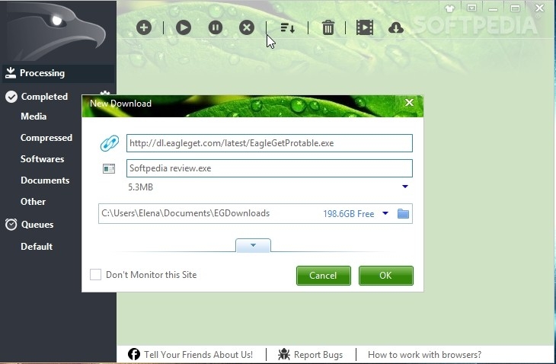Click the add new download plus icon
The image size is (556, 364).
[144, 27]
